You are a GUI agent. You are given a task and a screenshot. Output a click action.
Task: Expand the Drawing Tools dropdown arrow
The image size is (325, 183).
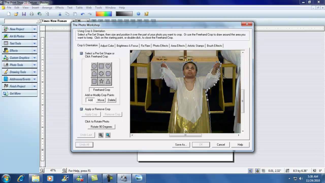(x=35, y=72)
